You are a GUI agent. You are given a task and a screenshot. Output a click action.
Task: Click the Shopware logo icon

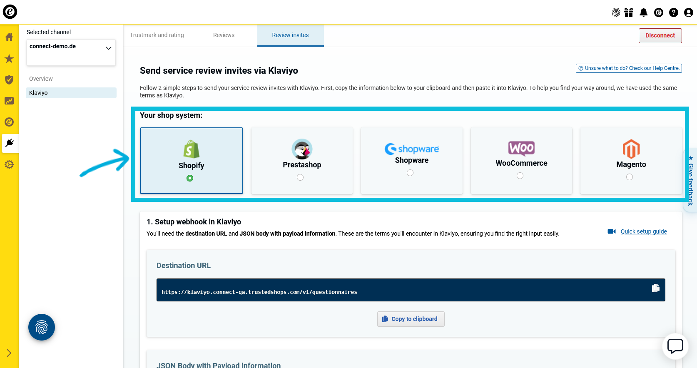click(x=412, y=149)
